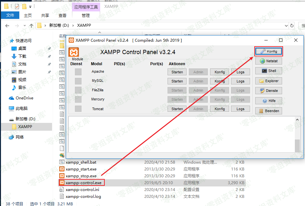This screenshot has width=305, height=206.
Task: Select the XAMPP folder in the sidebar tree
Action: [x=27, y=127]
